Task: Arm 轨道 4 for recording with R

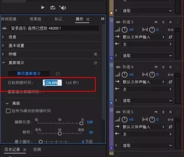Action: 171,67
